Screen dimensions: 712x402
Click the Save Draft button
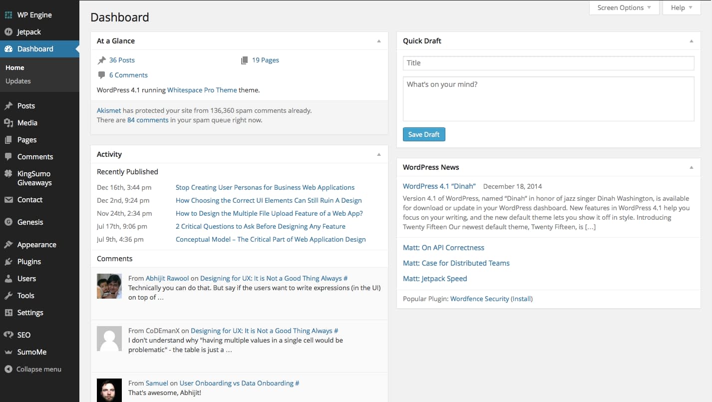424,134
